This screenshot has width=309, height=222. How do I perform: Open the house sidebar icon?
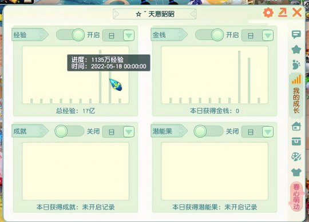click(296, 126)
